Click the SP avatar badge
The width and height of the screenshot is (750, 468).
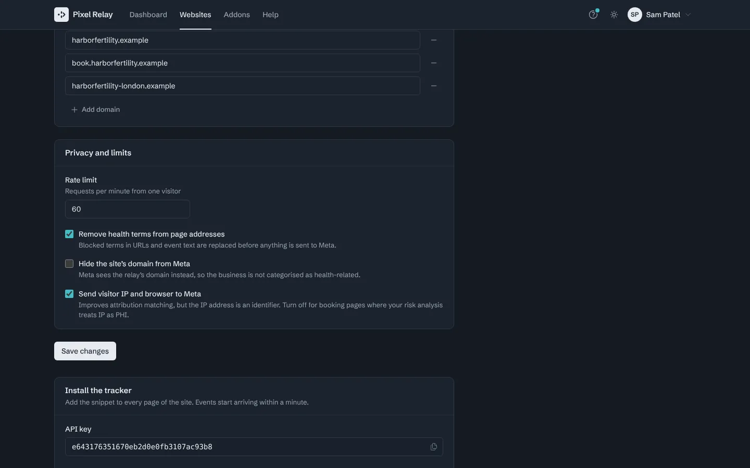635,15
